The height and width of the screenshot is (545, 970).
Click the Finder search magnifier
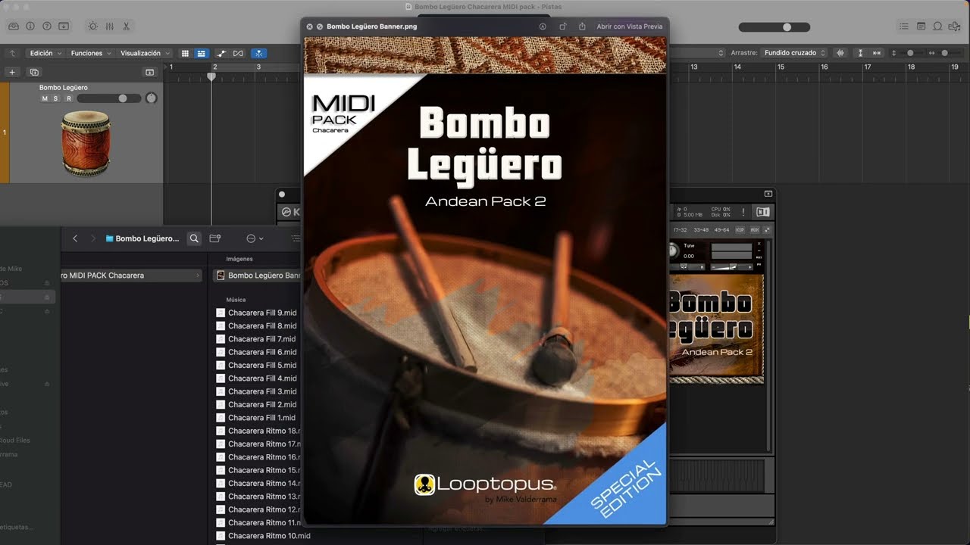coord(194,238)
